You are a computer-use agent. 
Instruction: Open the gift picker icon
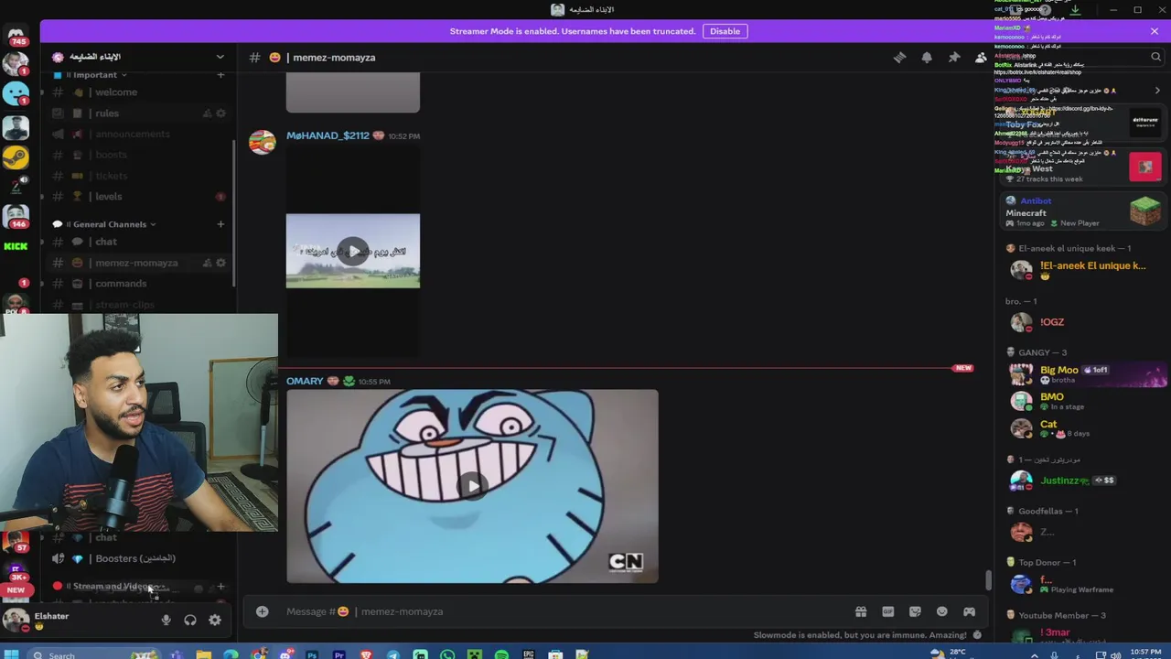pos(861,611)
